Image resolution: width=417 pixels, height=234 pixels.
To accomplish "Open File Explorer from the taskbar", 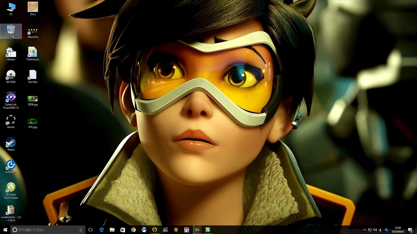I will (112, 230).
